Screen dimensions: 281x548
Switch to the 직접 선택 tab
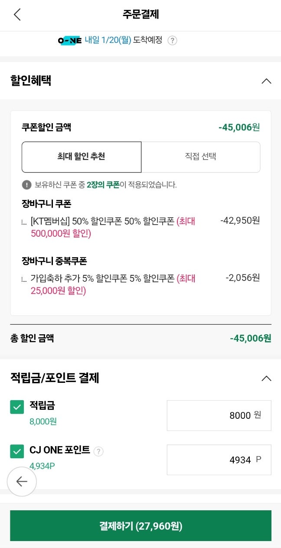(200, 157)
